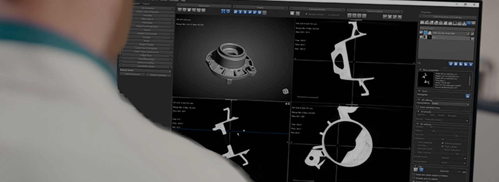Image resolution: width=499 pixels, height=182 pixels.
Task: Click the gray grid icon in Clip section
Action: tap(415, 170)
